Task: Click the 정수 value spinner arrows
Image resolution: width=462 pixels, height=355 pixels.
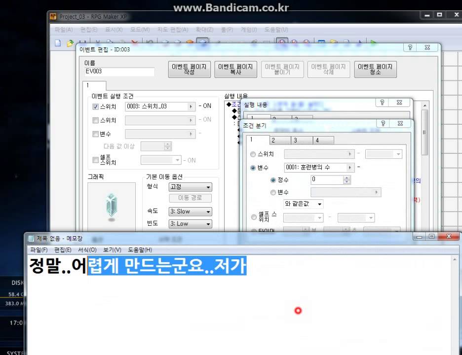Action: (x=347, y=179)
